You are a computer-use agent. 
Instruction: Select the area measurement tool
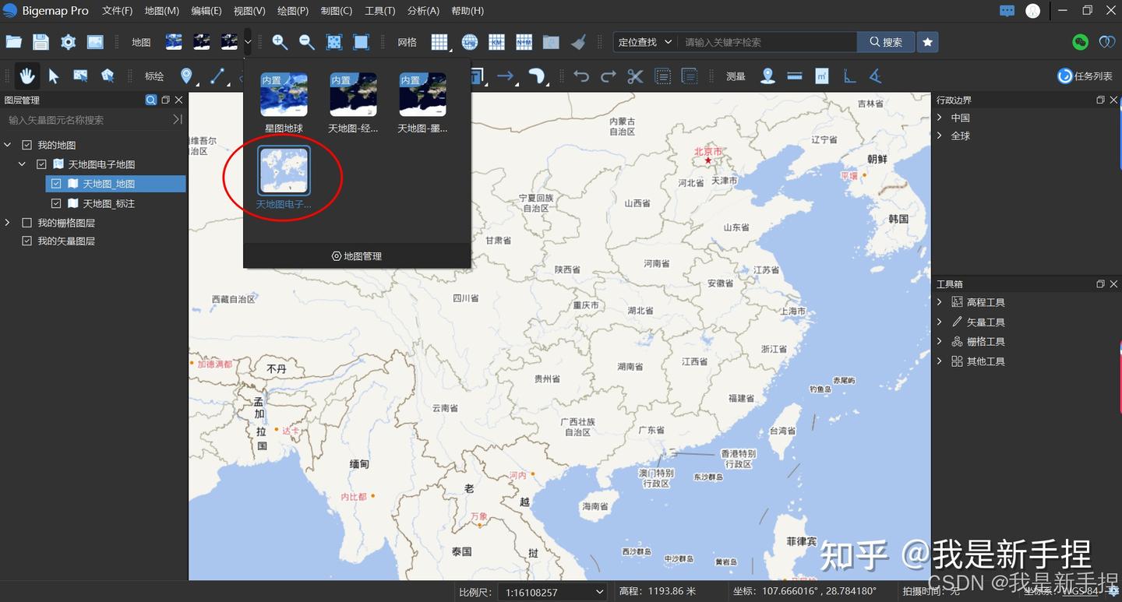click(x=820, y=76)
